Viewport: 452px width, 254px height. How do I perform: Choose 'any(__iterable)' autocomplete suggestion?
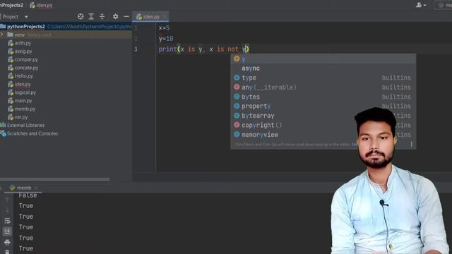pyautogui.click(x=323, y=87)
